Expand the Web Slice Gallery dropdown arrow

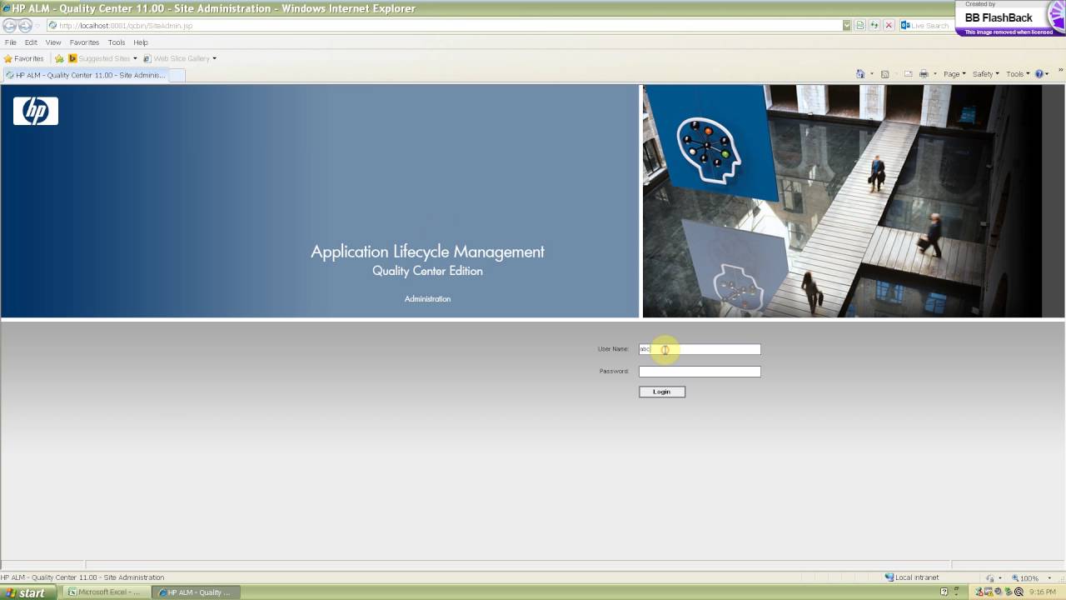pos(214,58)
